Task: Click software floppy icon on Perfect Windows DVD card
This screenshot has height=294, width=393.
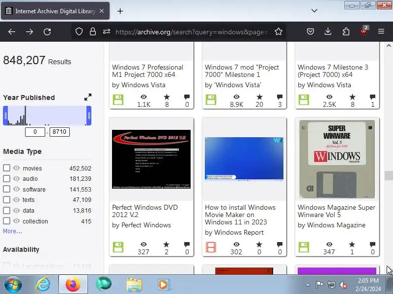Action: 118,247
